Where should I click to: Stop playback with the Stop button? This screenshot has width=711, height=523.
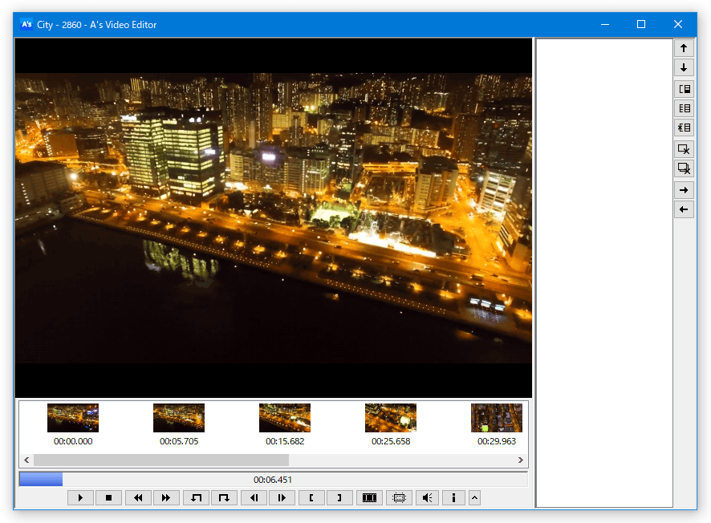coord(109,497)
